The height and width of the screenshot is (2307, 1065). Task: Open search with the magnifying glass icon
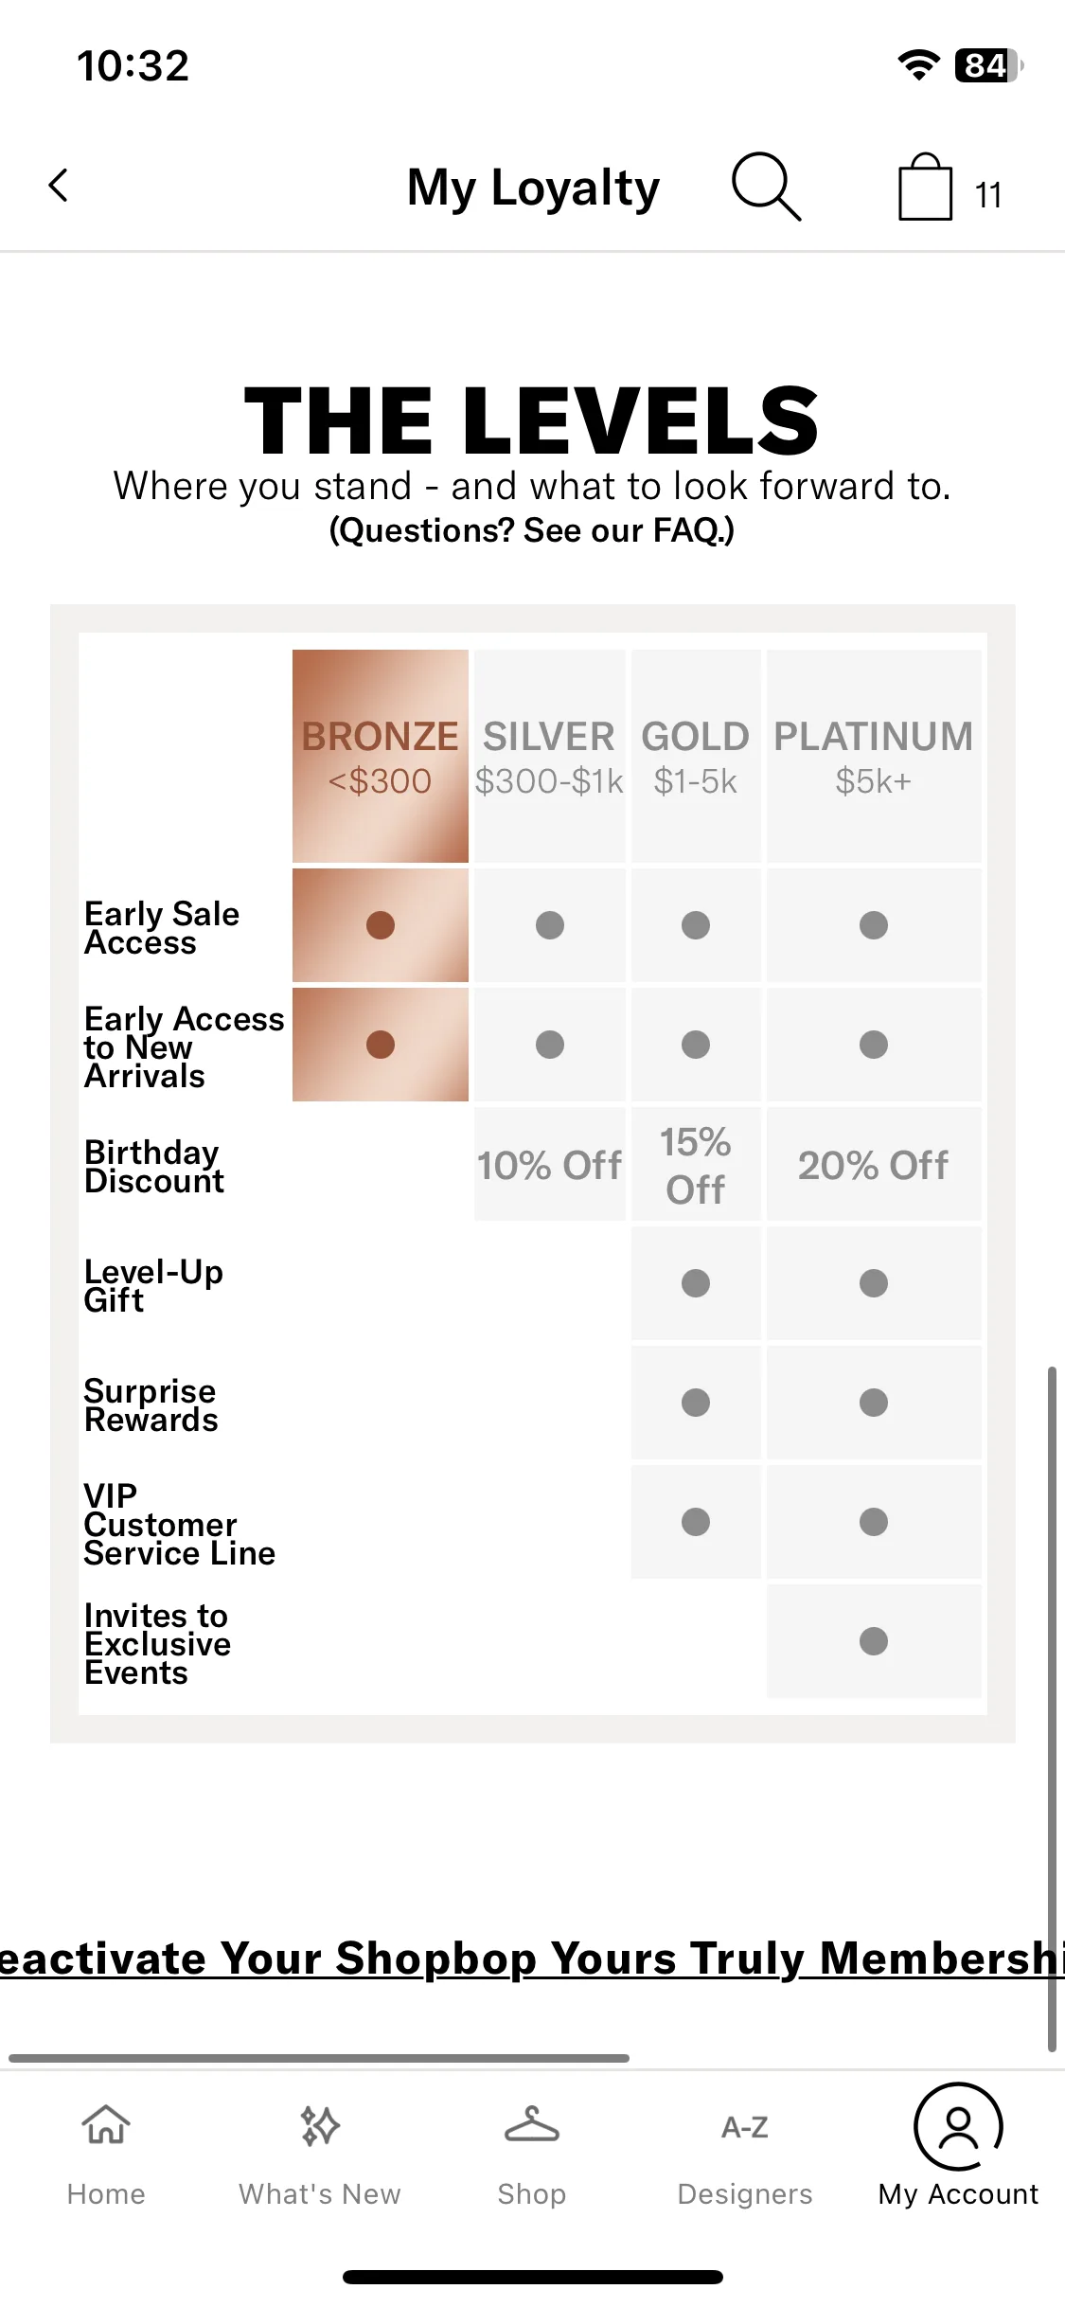[x=767, y=187]
